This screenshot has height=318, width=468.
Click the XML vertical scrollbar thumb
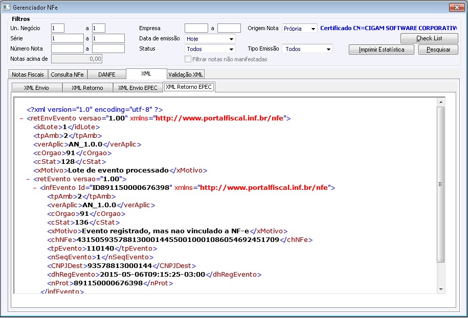pos(441,184)
